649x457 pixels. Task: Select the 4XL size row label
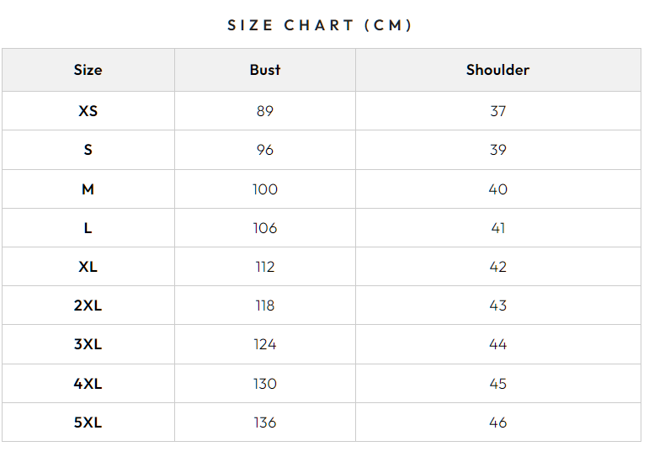(88, 384)
